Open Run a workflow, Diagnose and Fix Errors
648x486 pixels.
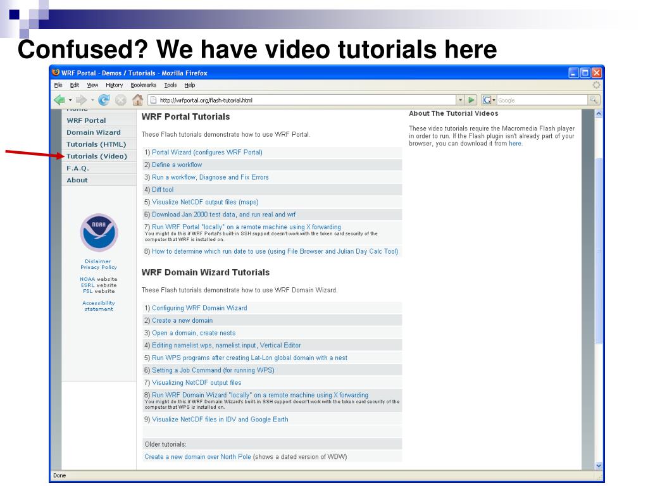tap(210, 177)
